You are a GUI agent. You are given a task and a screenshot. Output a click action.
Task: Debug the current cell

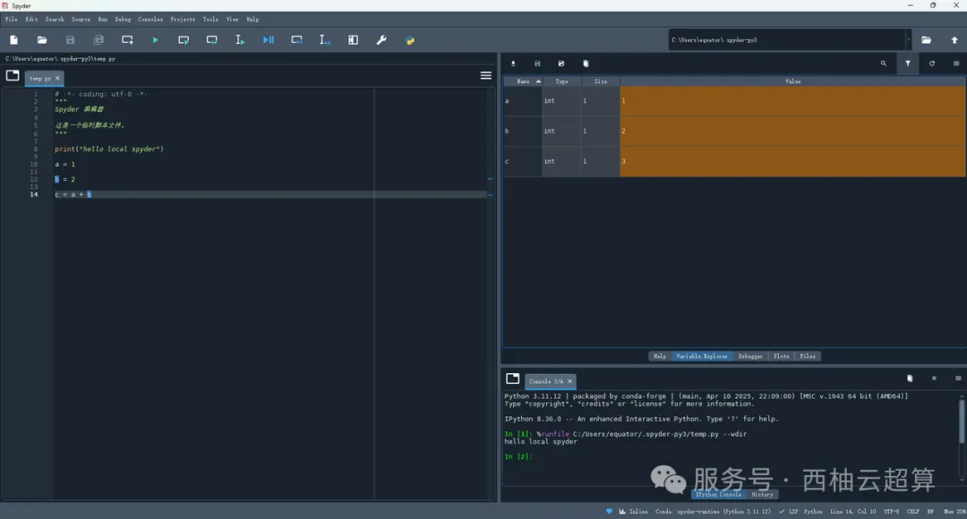point(296,40)
